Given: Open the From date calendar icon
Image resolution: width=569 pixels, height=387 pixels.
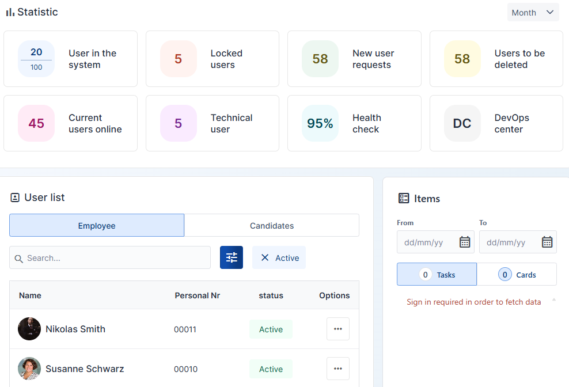Looking at the screenshot, I should (465, 242).
